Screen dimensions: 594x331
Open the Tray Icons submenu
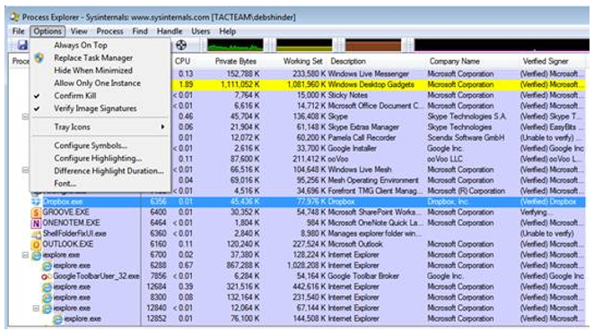click(x=100, y=126)
